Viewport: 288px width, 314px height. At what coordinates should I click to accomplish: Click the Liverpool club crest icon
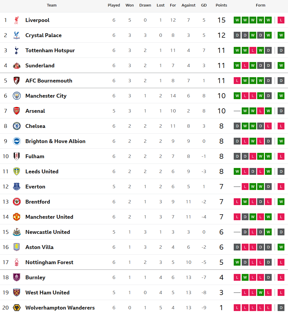click(x=17, y=20)
